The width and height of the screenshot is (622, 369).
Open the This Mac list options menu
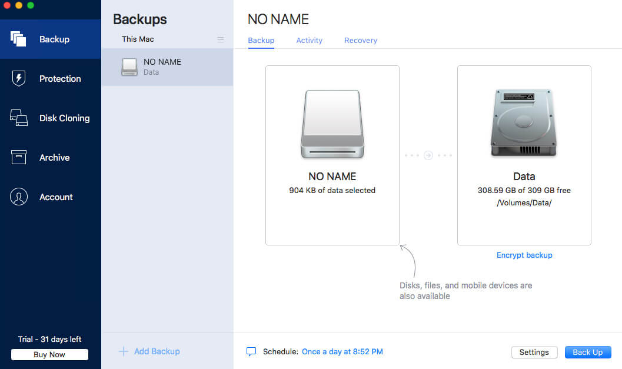coord(221,39)
